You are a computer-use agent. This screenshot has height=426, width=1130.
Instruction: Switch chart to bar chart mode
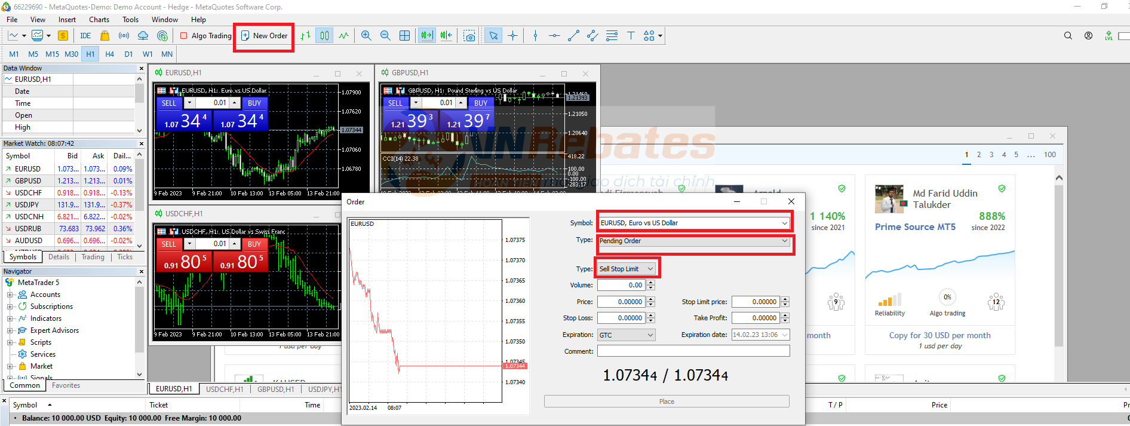305,36
